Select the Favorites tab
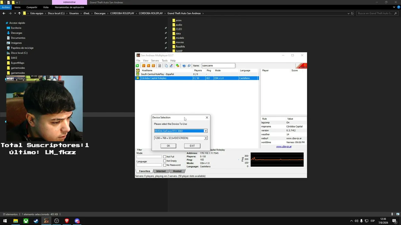The width and height of the screenshot is (401, 225). click(x=145, y=171)
